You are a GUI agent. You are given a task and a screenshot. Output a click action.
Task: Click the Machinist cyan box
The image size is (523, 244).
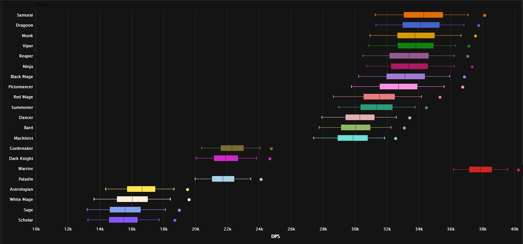point(353,138)
